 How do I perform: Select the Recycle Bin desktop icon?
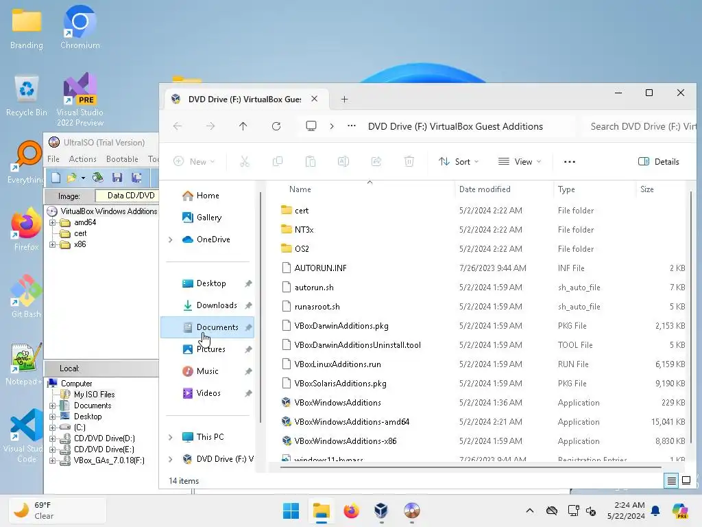pyautogui.click(x=27, y=96)
